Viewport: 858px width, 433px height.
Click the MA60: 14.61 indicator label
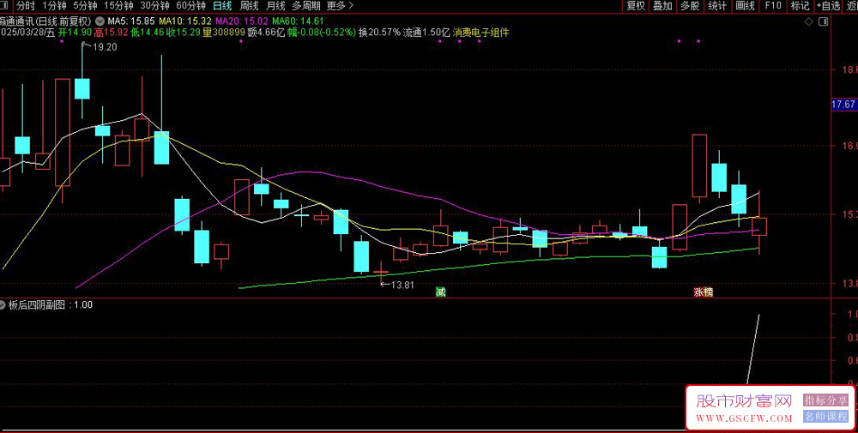(x=299, y=21)
